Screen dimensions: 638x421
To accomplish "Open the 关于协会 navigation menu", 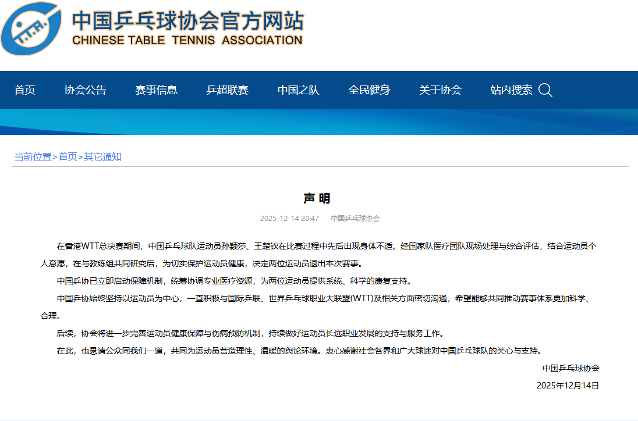I will click(441, 90).
